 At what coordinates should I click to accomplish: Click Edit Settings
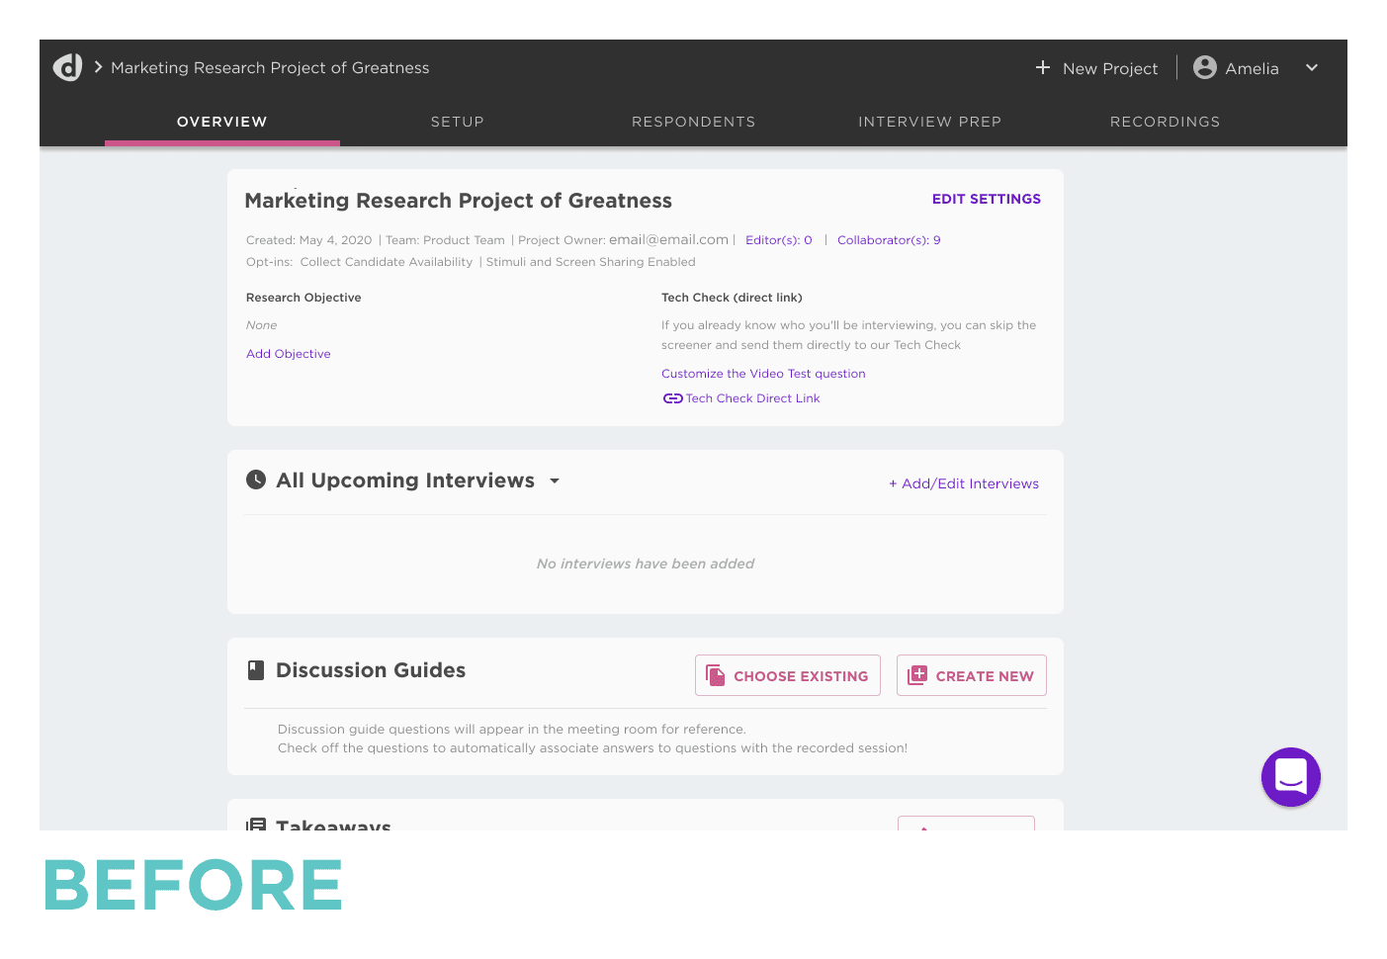click(x=986, y=199)
